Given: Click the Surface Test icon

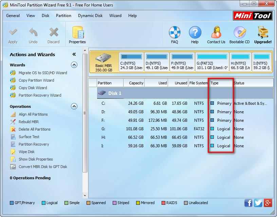Looking at the screenshot, I should [x=13, y=137].
